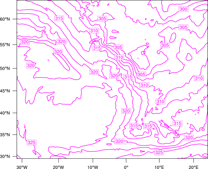
Task: Click the 60°N latitude axis label
Action: [x=5, y=19]
